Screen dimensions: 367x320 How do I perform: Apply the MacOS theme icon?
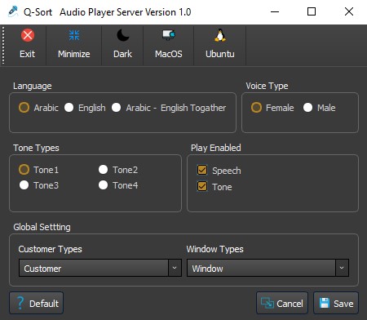point(169,35)
